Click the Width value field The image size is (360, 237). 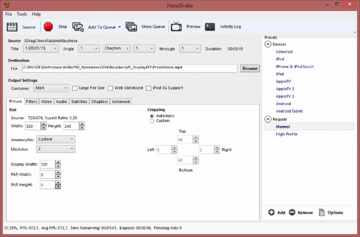(x=33, y=126)
